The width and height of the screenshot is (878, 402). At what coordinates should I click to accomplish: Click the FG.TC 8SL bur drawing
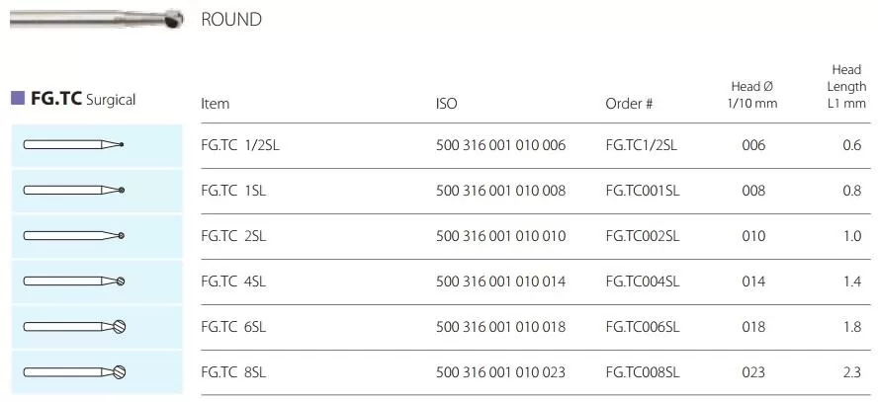[74, 372]
